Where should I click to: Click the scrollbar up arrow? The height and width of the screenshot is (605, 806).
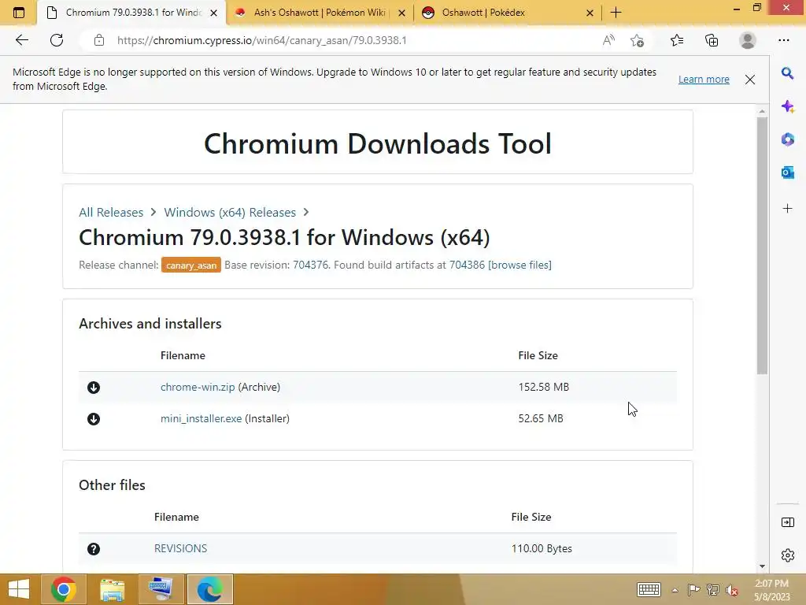point(762,111)
